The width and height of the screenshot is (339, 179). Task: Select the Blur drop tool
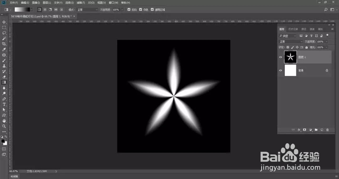click(4, 88)
